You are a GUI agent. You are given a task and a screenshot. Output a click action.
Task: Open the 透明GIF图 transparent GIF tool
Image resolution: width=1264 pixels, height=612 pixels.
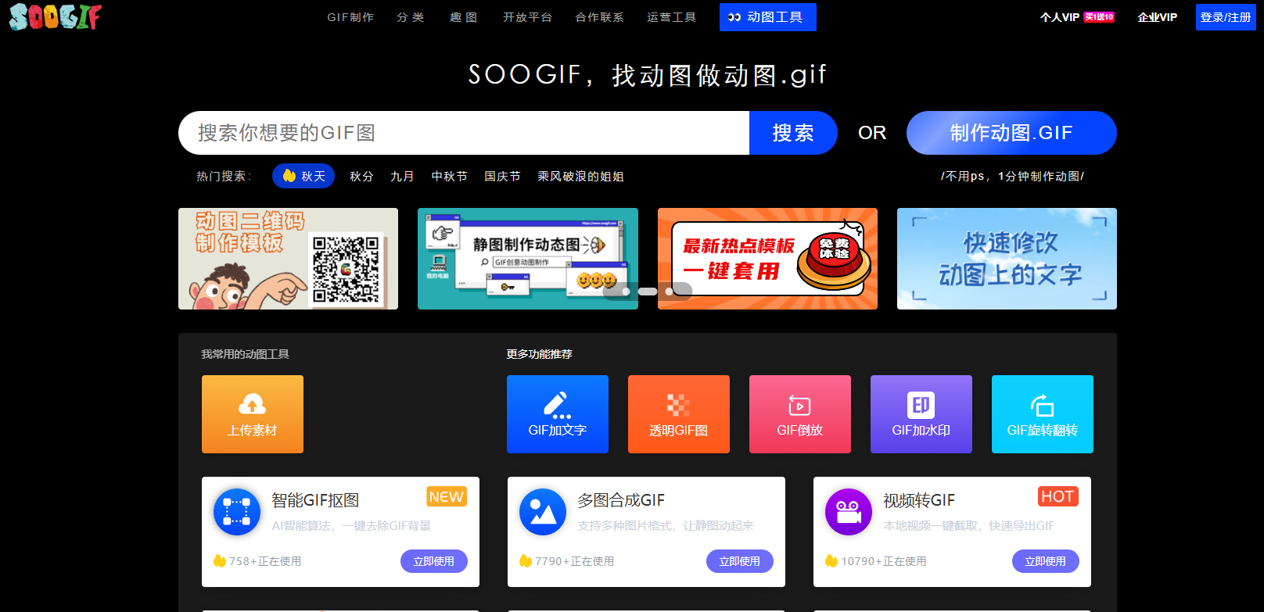(678, 414)
